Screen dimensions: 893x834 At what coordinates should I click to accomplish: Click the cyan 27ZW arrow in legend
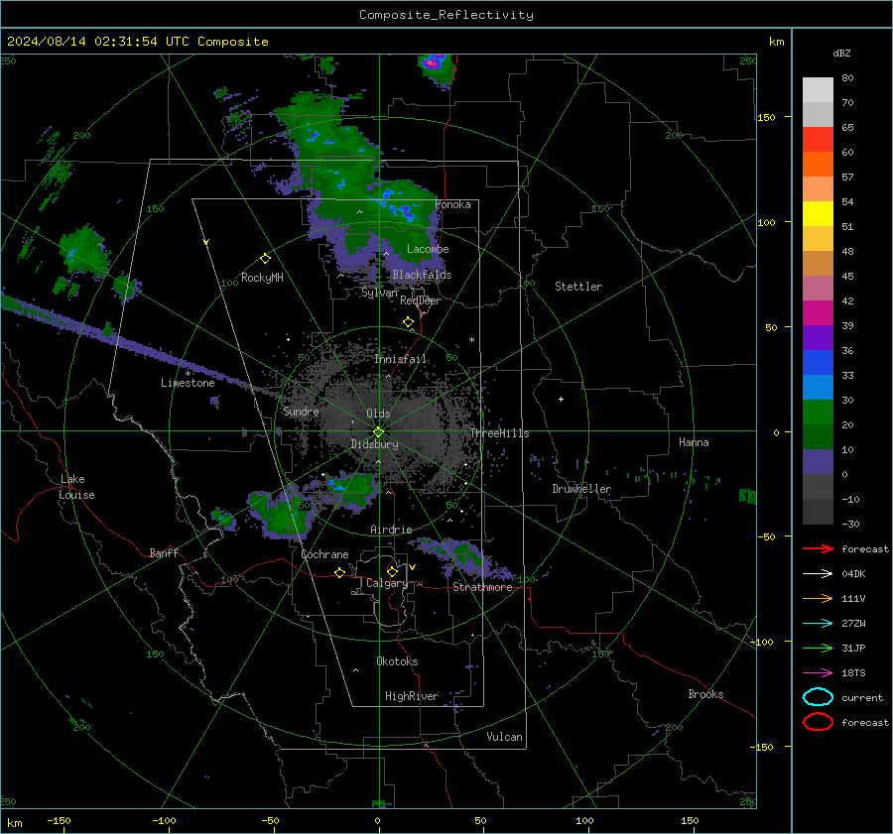click(x=818, y=624)
